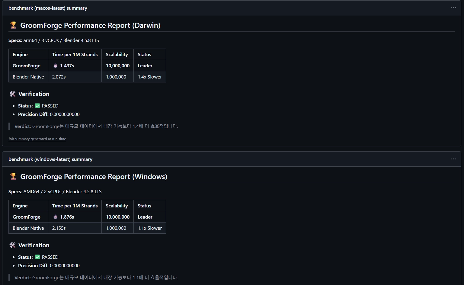Click the Engine column header in the Darwin table
This screenshot has width=464, height=285.
[x=28, y=54]
